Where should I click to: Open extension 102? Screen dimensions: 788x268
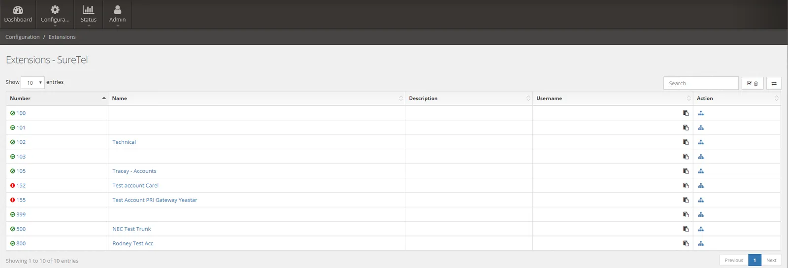tap(21, 142)
